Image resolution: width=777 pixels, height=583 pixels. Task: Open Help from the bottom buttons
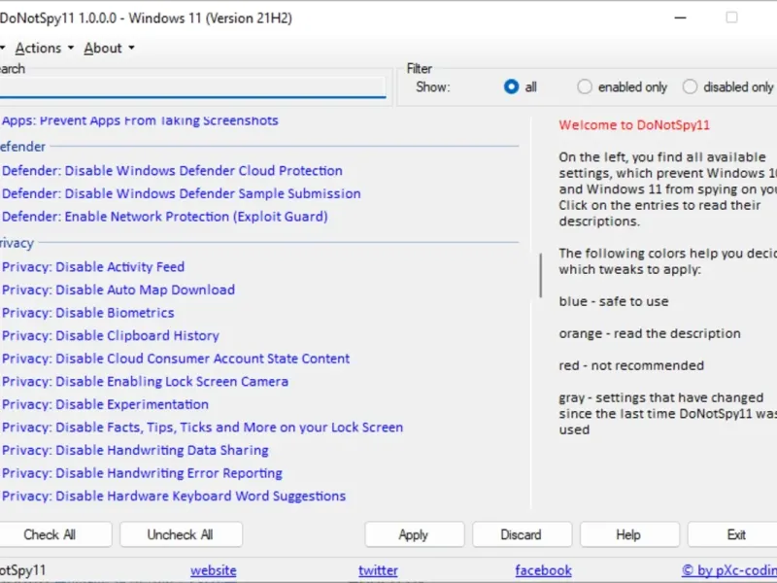pos(628,534)
